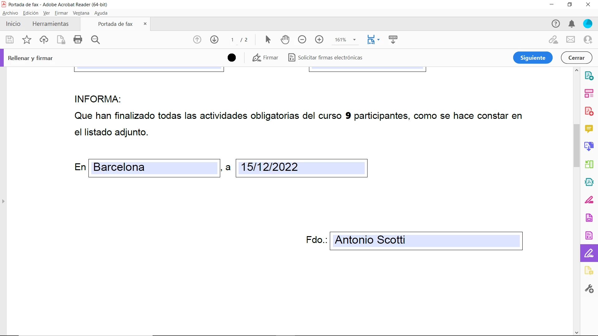Open the page fit options dropdown
The image size is (598, 336).
click(x=378, y=40)
